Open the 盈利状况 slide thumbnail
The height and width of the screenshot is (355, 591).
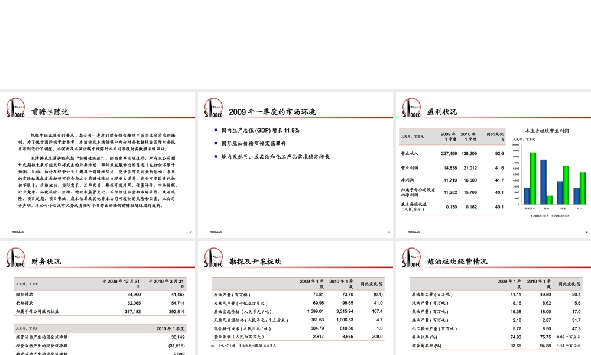point(493,164)
